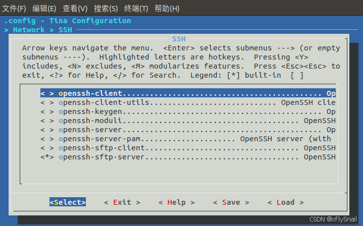This screenshot has width=363, height=226.
Task: Select the openssh-client entry name
Action: 90,93
